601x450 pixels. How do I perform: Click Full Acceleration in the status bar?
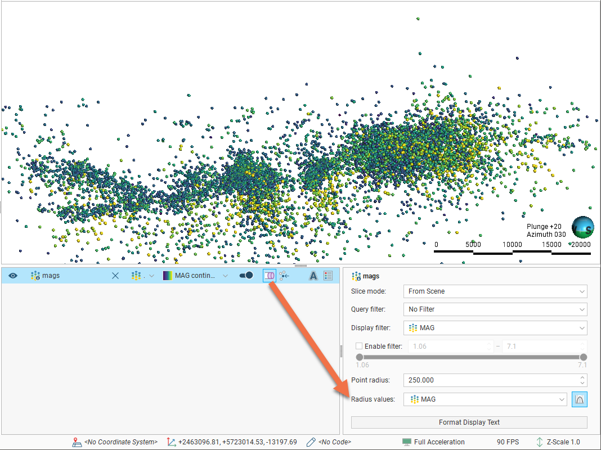(433, 442)
